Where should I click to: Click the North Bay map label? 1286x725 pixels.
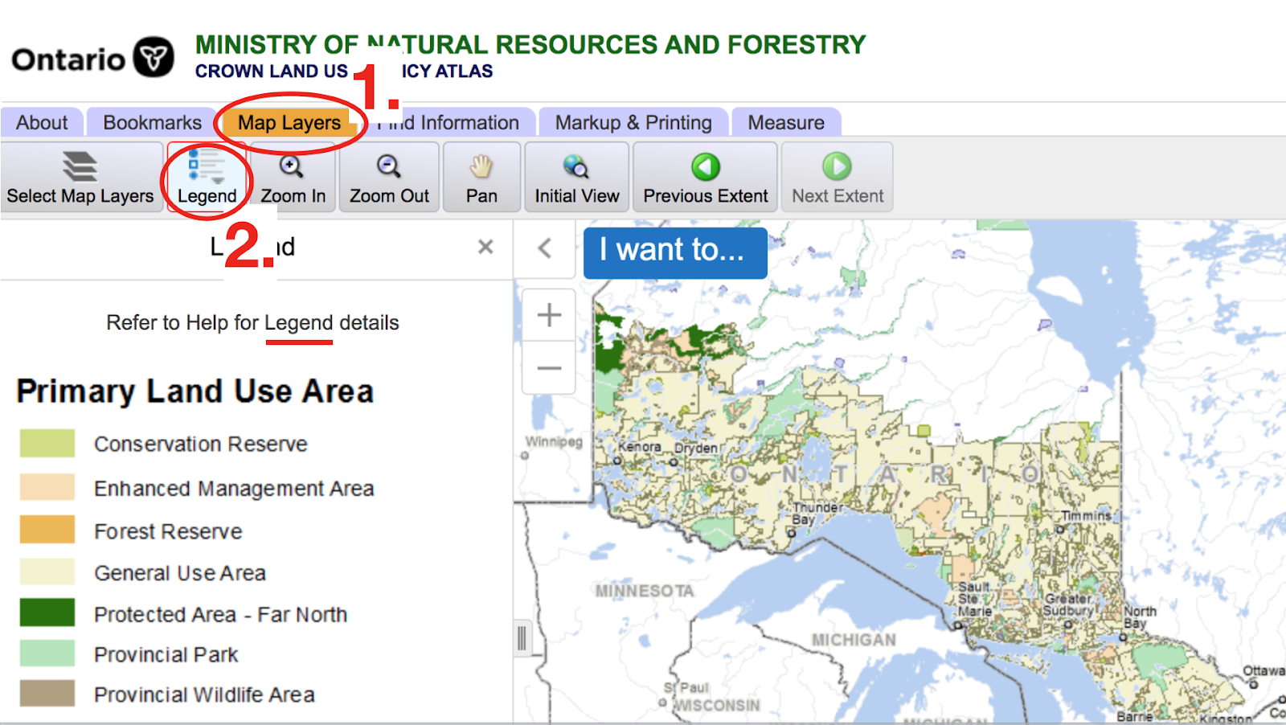click(x=1140, y=617)
